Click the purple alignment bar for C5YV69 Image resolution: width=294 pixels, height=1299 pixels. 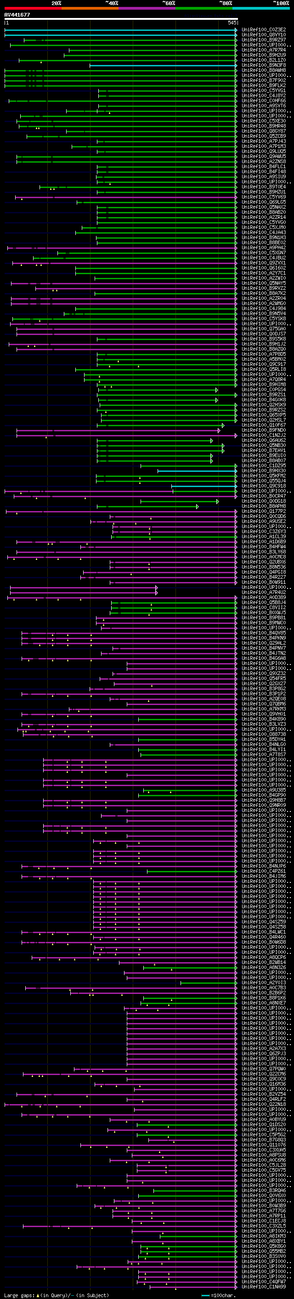coord(126,197)
